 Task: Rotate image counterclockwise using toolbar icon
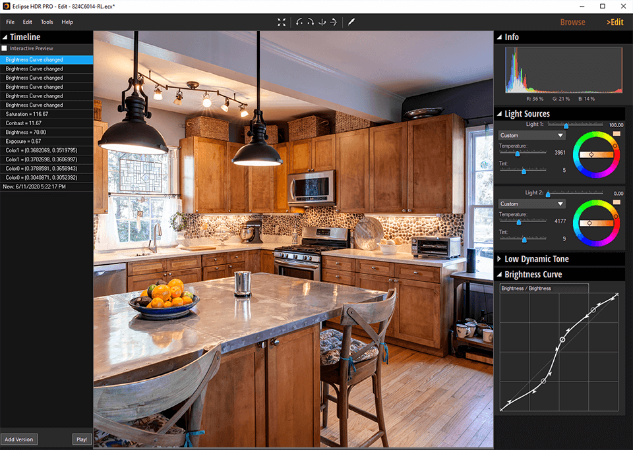tap(300, 22)
